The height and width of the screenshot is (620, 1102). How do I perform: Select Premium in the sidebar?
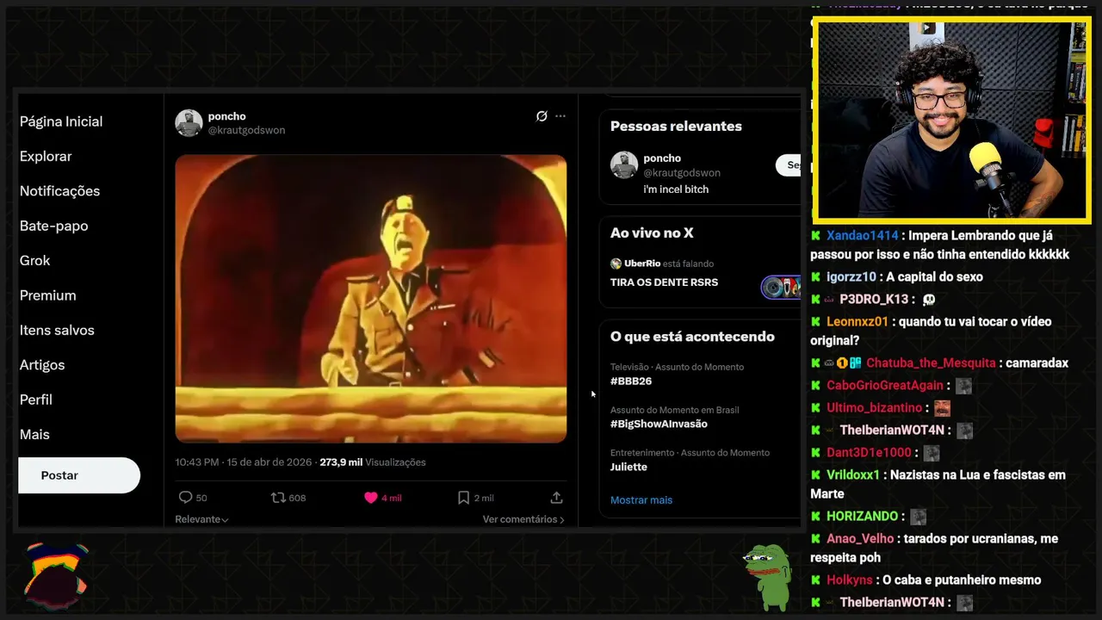47,295
